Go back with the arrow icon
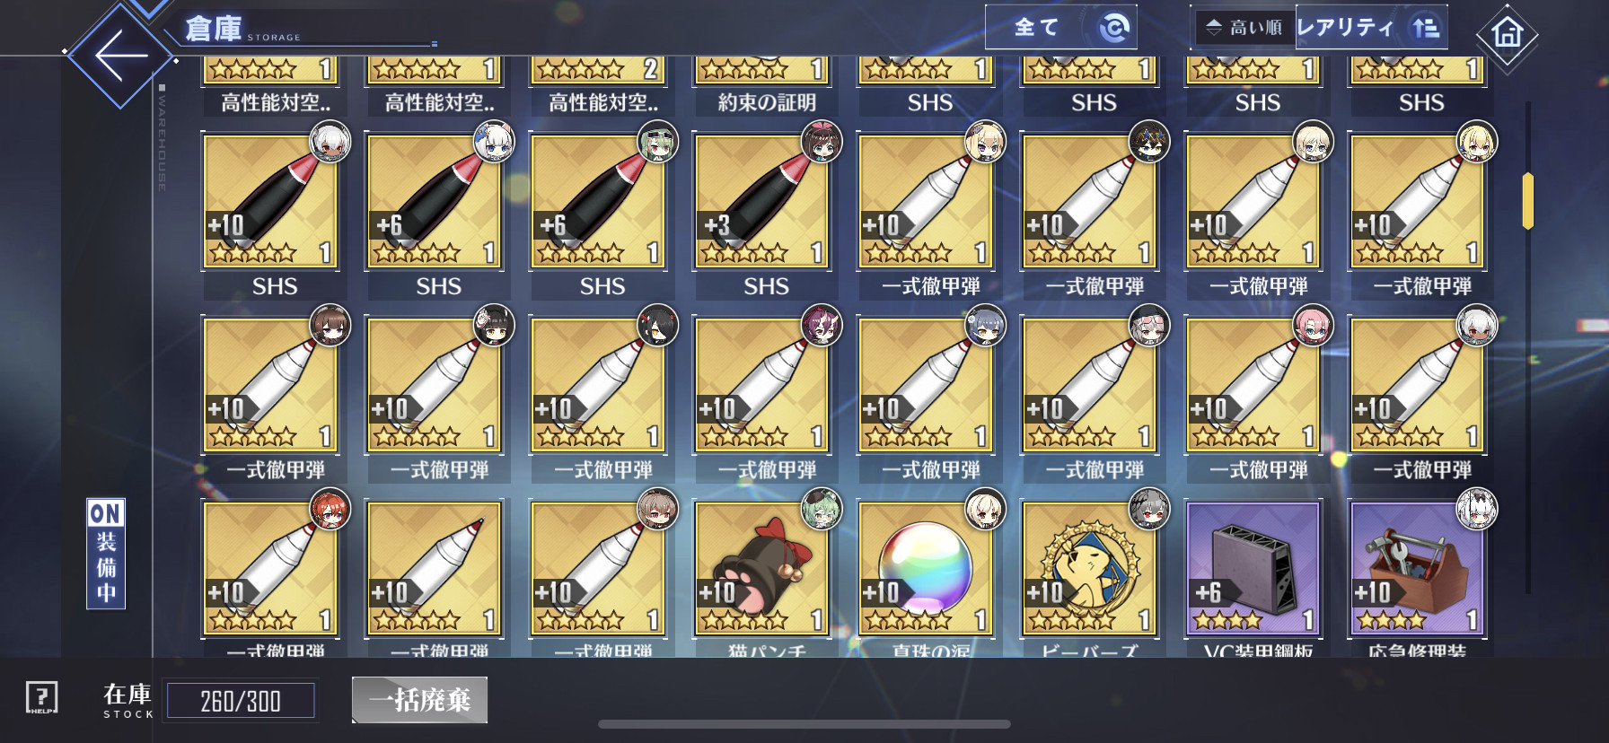Image resolution: width=1609 pixels, height=743 pixels. coord(121,56)
